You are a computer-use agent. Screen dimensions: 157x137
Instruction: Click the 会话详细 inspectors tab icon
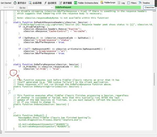tap(30, 3)
